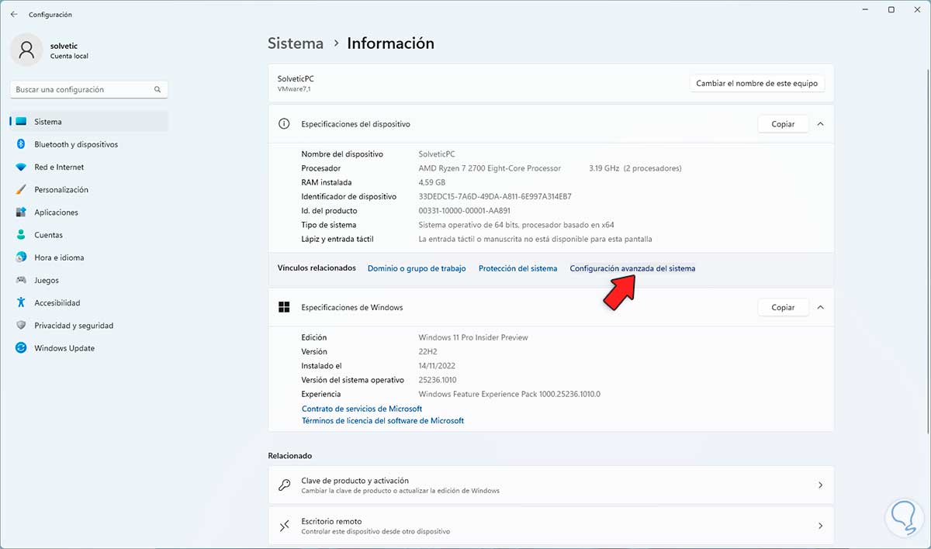
Task: Click the Hora e idioma globe icon
Action: click(x=21, y=257)
